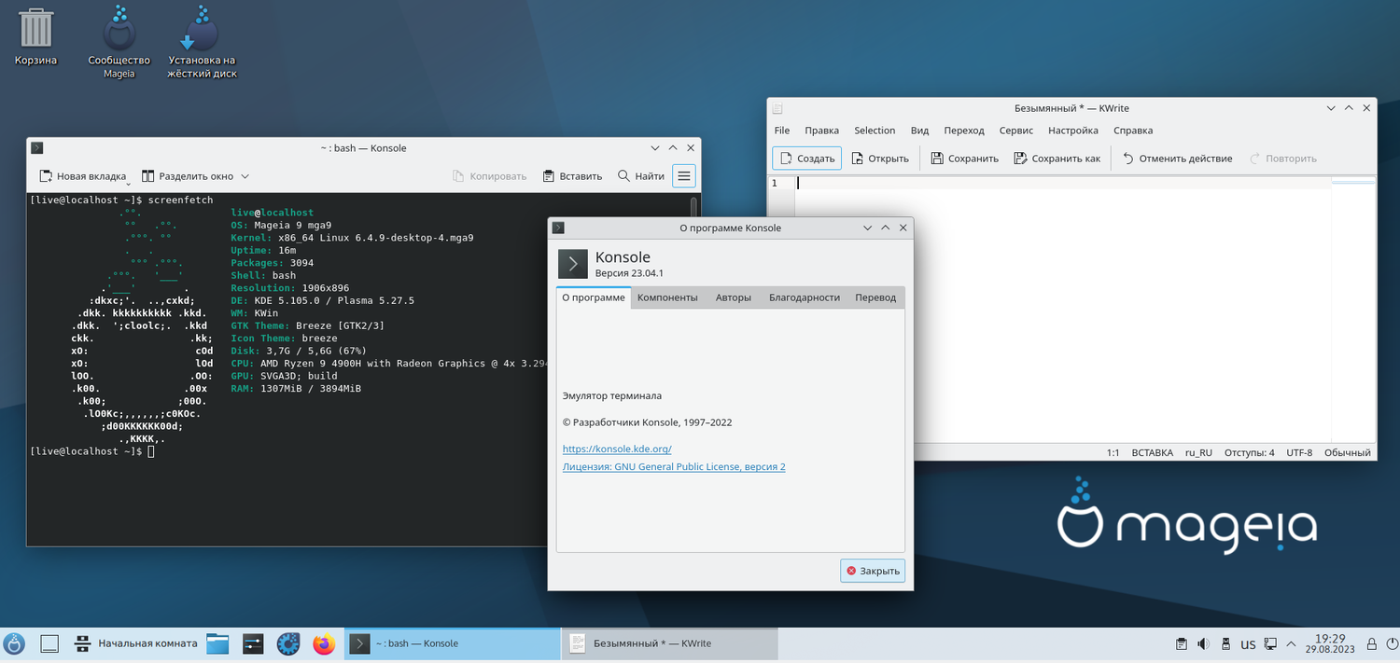Open the file manager from taskbar
The height and width of the screenshot is (663, 1400).
pos(217,643)
